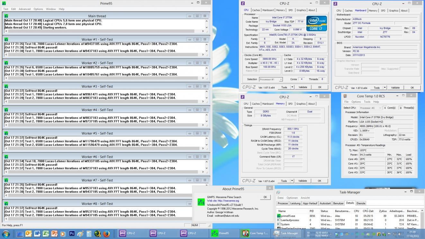Minimize the Worker #6 child window
Screen dimensions: 425x239
tap(190, 157)
